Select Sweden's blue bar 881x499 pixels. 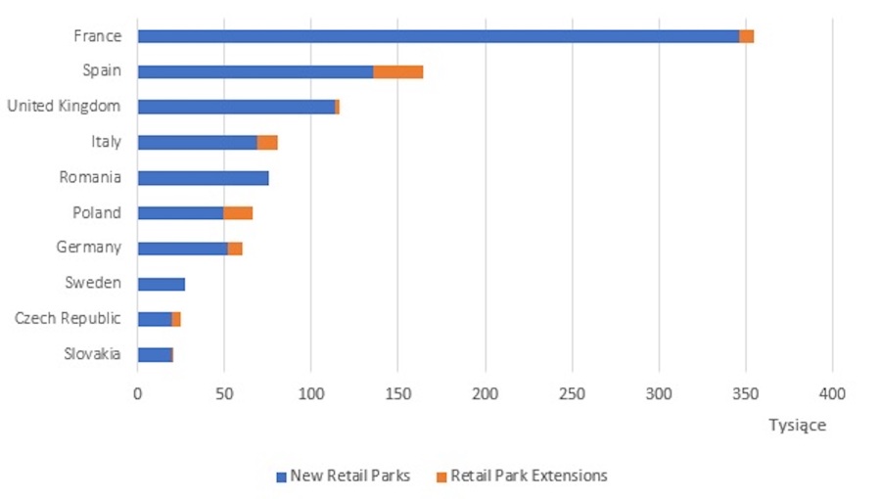point(162,284)
